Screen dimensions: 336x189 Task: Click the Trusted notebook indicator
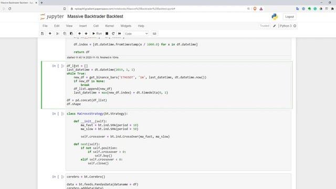[265, 26]
